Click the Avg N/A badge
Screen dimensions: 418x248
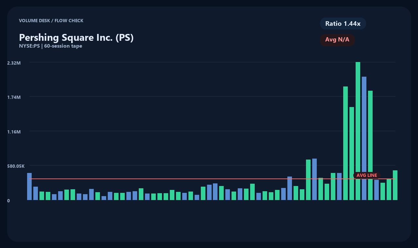(x=337, y=40)
